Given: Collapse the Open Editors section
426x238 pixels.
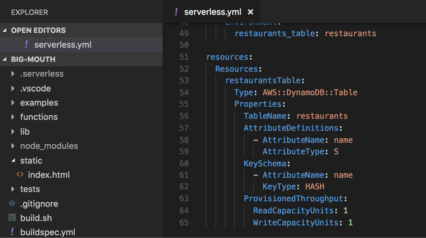Looking at the screenshot, I should [x=5, y=30].
